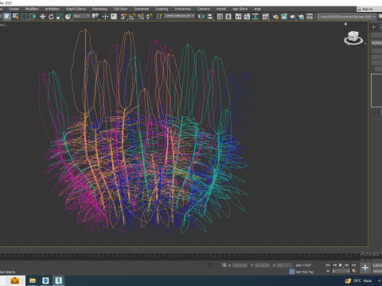Open the Arnold menu
Viewport: 382px width, 286px height.
(x=221, y=9)
